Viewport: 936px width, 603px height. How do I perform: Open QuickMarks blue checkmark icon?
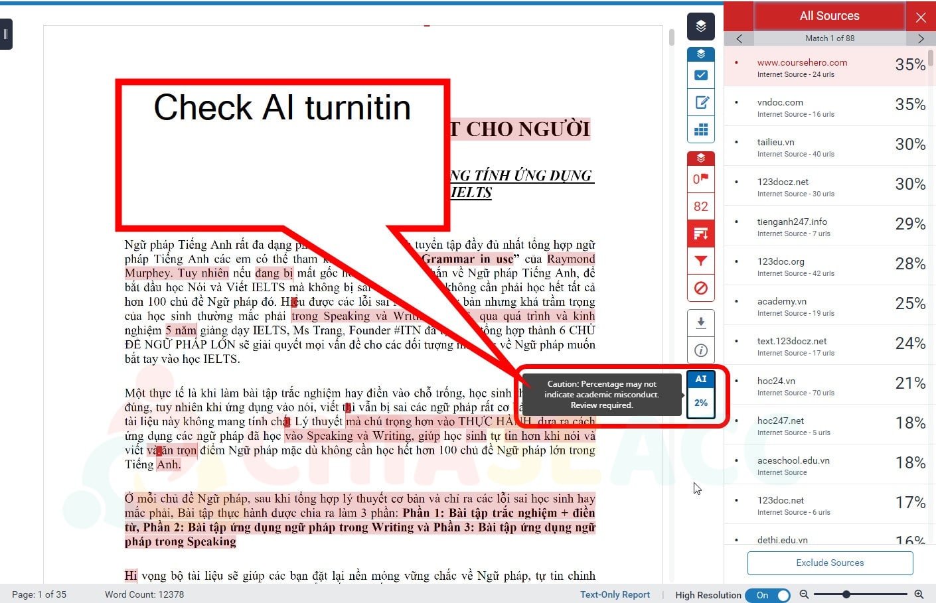(x=701, y=75)
